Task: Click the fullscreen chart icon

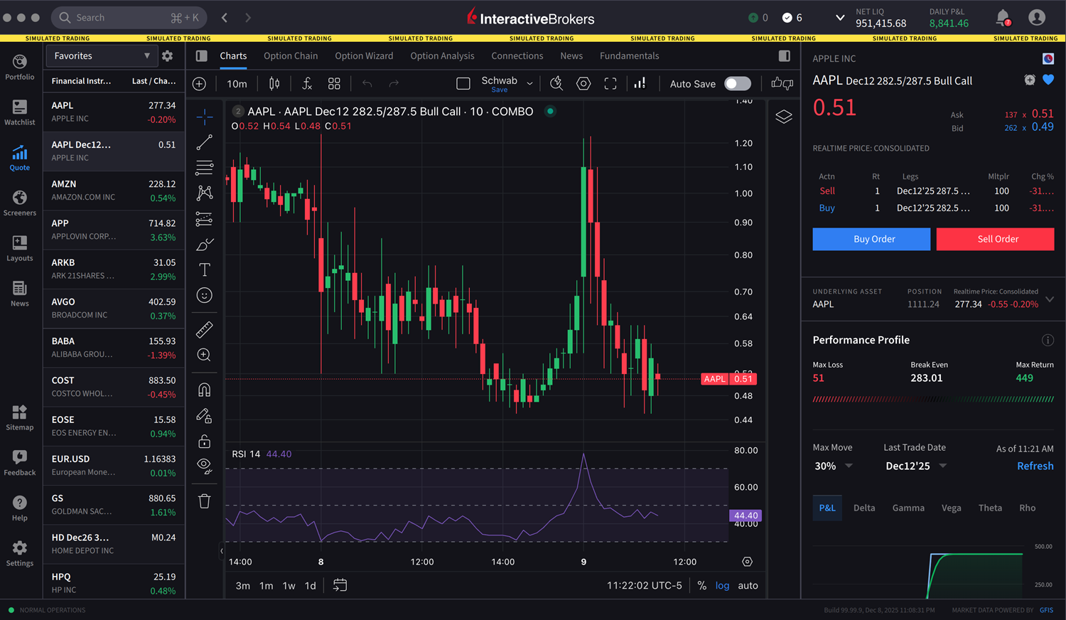Action: 610,84
